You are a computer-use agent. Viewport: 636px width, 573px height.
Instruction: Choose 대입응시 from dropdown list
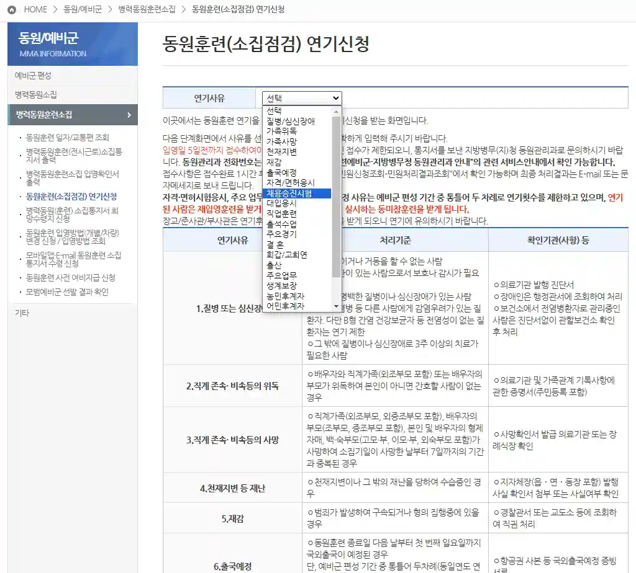tap(297, 203)
